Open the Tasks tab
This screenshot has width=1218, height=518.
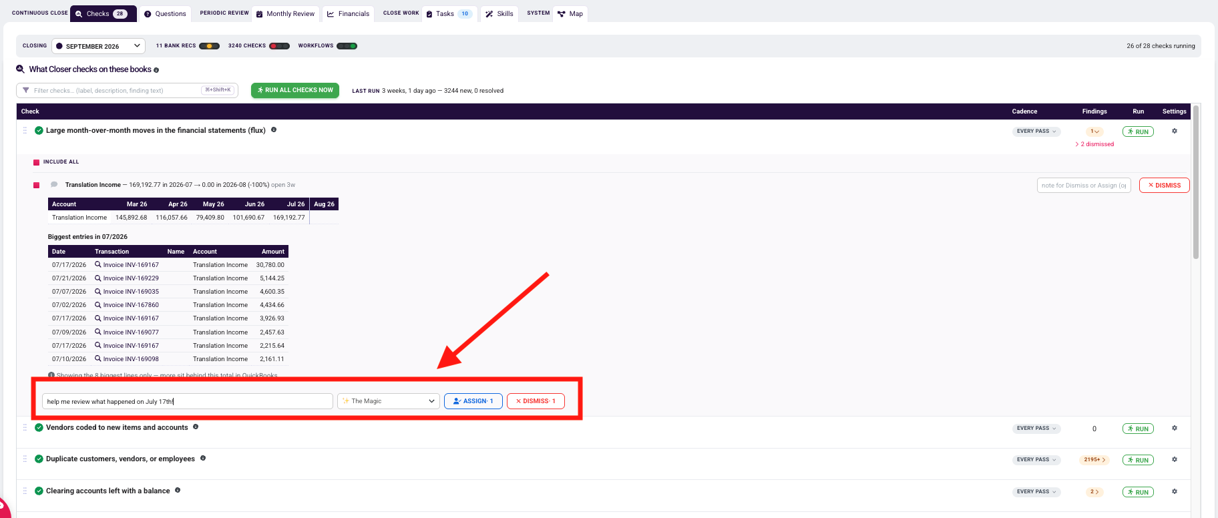(x=449, y=13)
